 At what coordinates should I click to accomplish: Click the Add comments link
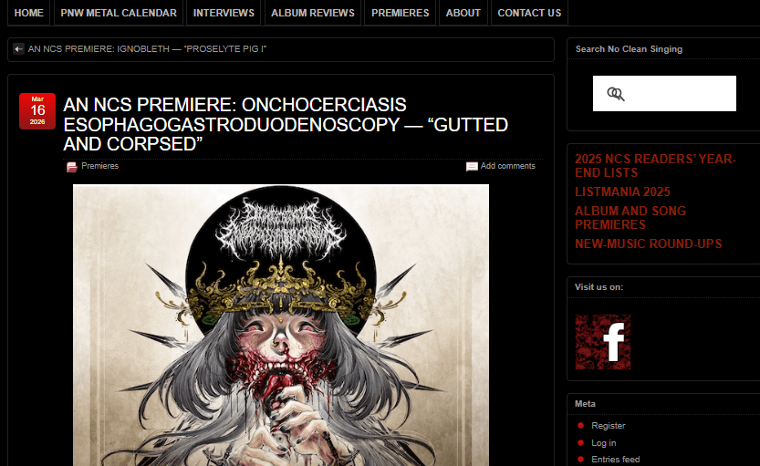click(507, 166)
